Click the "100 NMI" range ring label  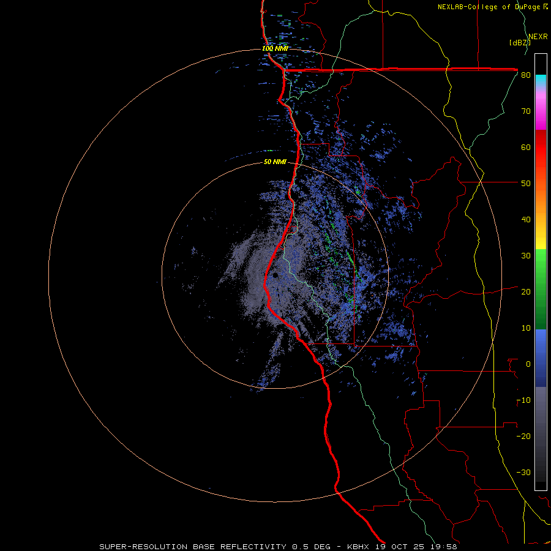[x=275, y=48]
